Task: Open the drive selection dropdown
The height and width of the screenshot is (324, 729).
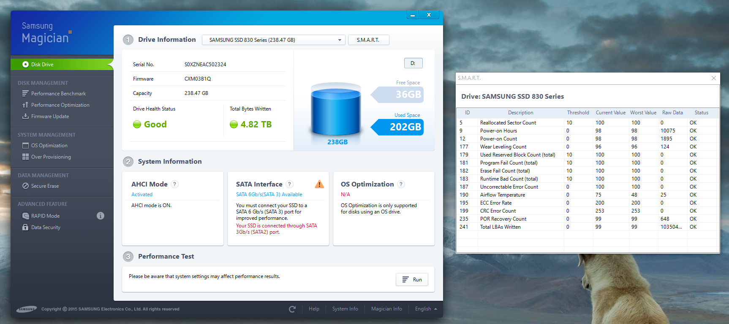Action: tap(274, 40)
